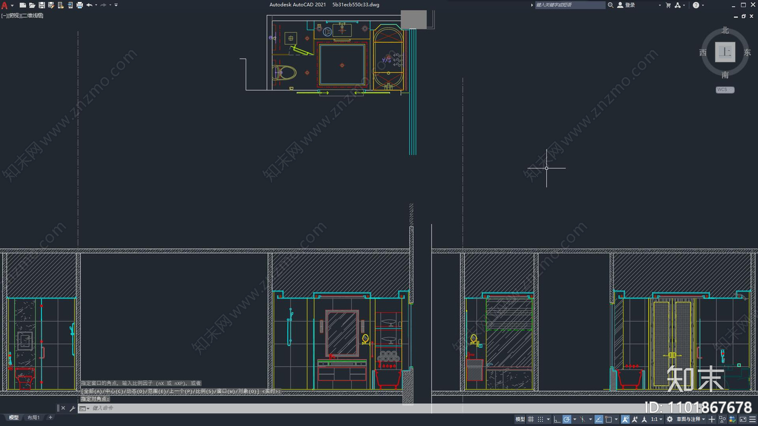Open the Isolate Objects icon
This screenshot has height=426, width=758.
(x=722, y=419)
